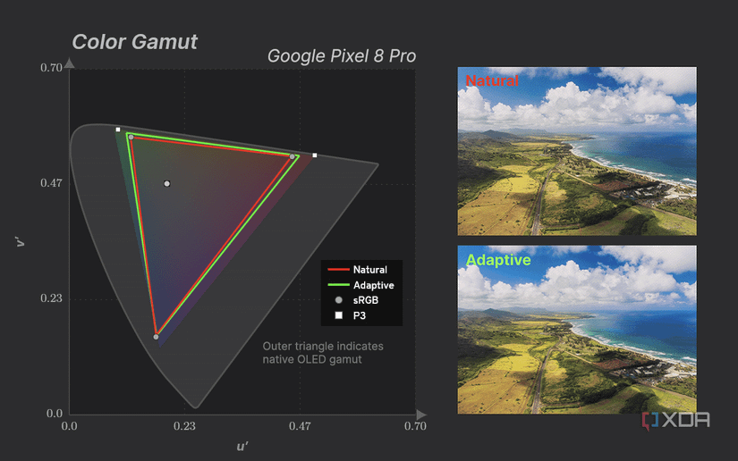This screenshot has width=738, height=461.
Task: Select the Adaptive mode sample photo
Action: coord(577,330)
